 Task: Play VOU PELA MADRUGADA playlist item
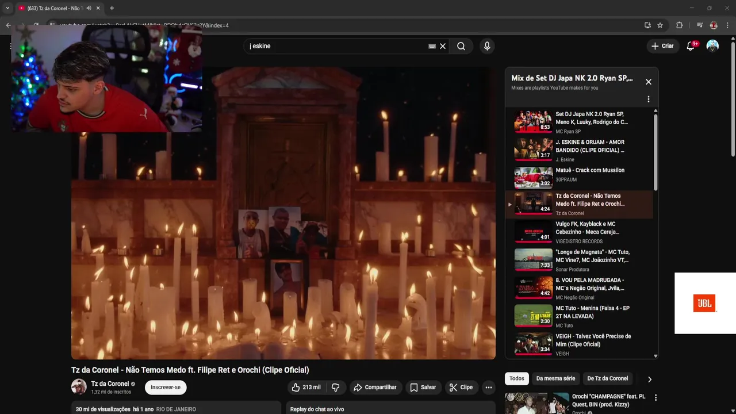[580, 289]
